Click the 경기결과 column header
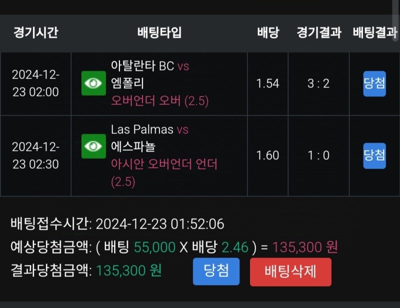Screen dimensions: 400x308 tap(318, 33)
